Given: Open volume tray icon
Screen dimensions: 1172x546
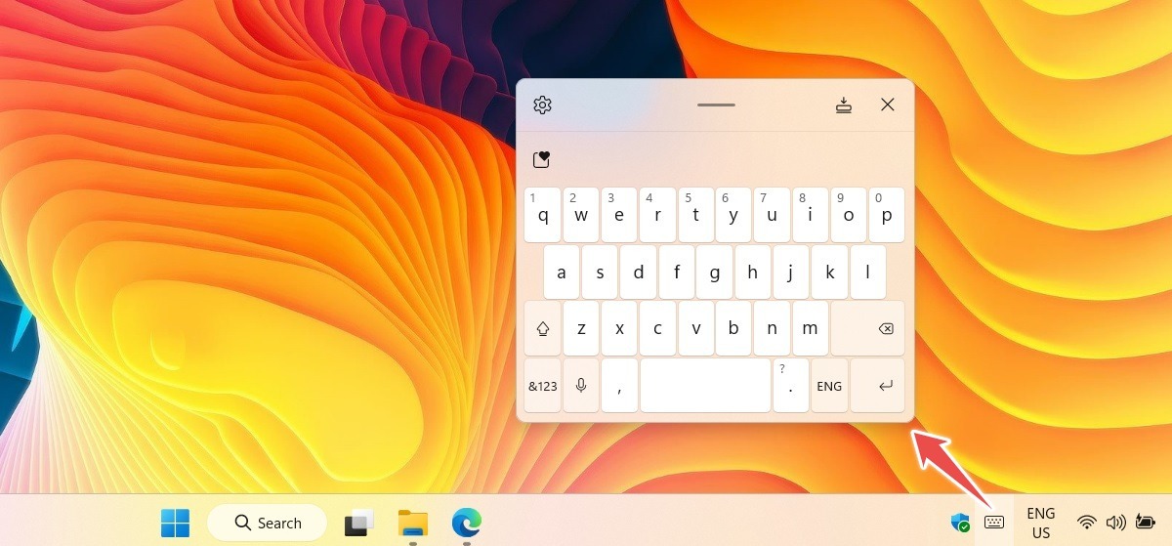Looking at the screenshot, I should (x=1115, y=523).
